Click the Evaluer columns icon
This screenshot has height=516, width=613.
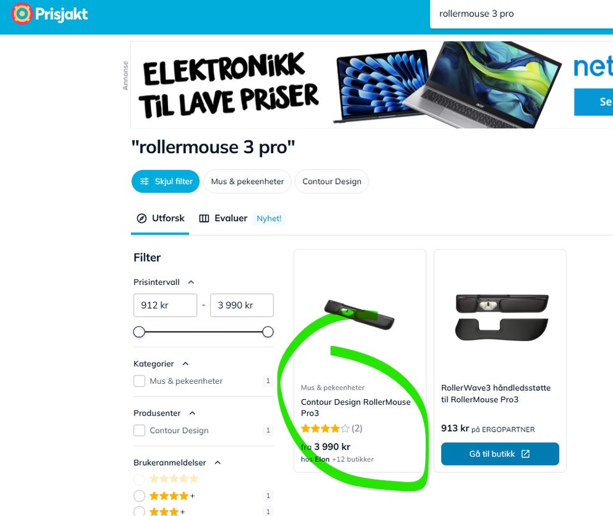coord(204,218)
